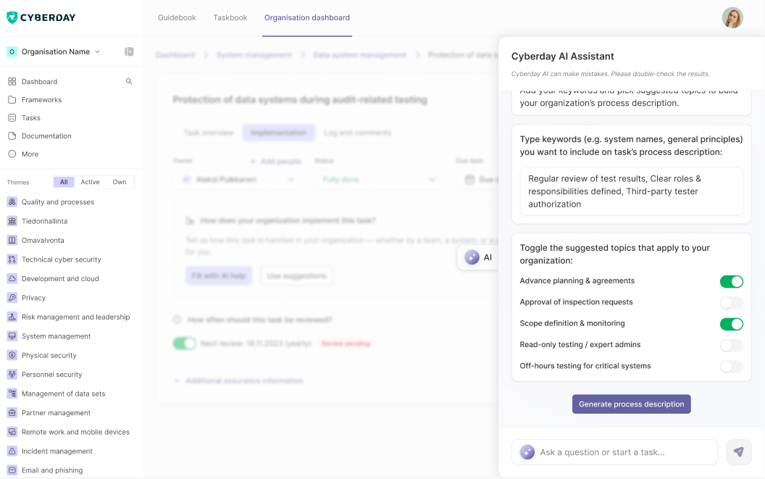Click the More ellipsis icon
The height and width of the screenshot is (479, 765).
click(12, 154)
